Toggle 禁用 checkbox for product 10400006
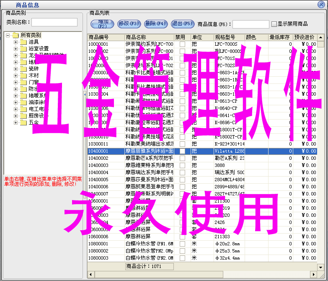Image resolution: width=328 pixels, height=281 pixels. pos(182,187)
